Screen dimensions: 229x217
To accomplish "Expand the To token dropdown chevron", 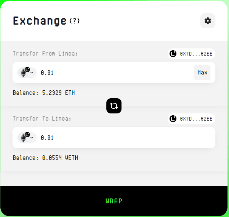I will [32, 138].
